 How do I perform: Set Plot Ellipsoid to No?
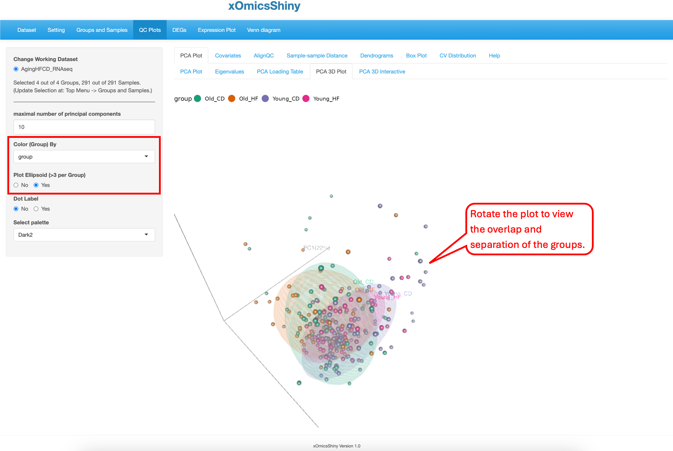click(x=16, y=185)
